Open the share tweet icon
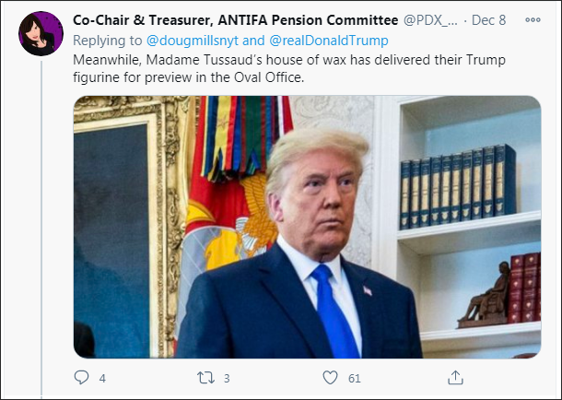Viewport: 562px width, 400px height. click(455, 378)
